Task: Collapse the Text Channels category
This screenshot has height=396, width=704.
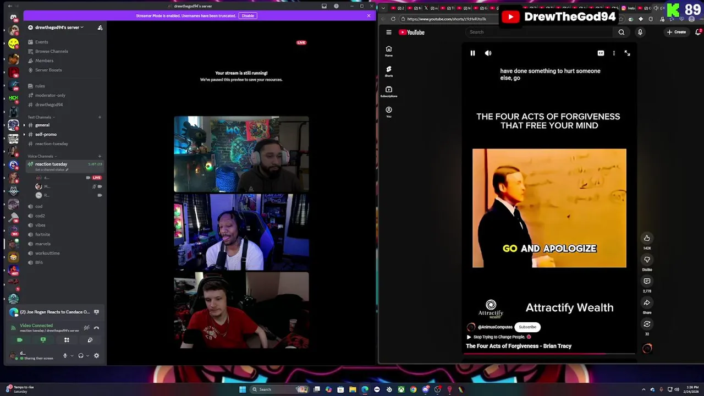Action: [x=40, y=117]
